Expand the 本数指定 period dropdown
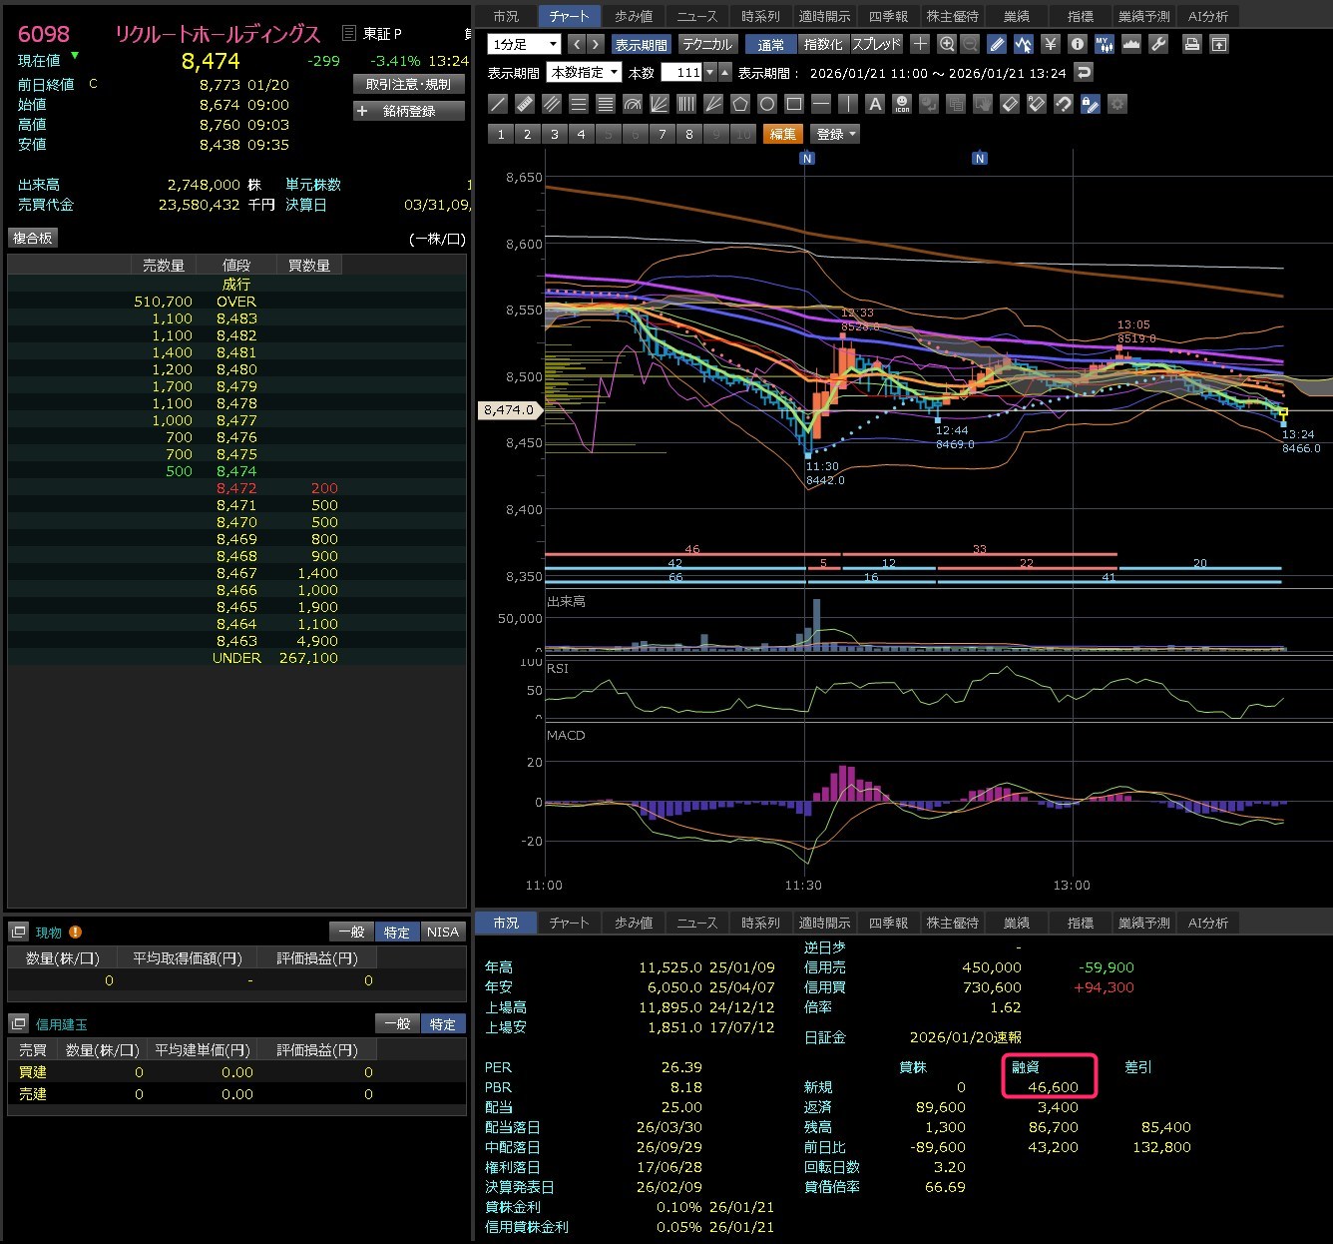 (x=584, y=73)
